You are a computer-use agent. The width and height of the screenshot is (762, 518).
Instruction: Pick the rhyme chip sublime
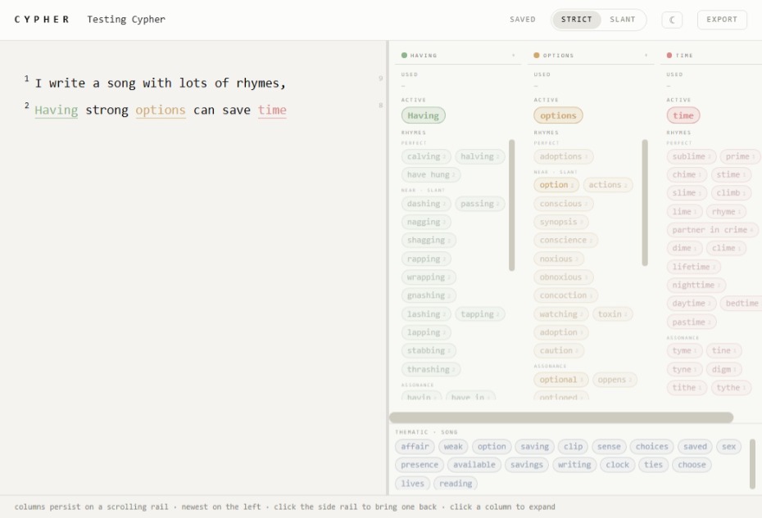click(x=691, y=156)
